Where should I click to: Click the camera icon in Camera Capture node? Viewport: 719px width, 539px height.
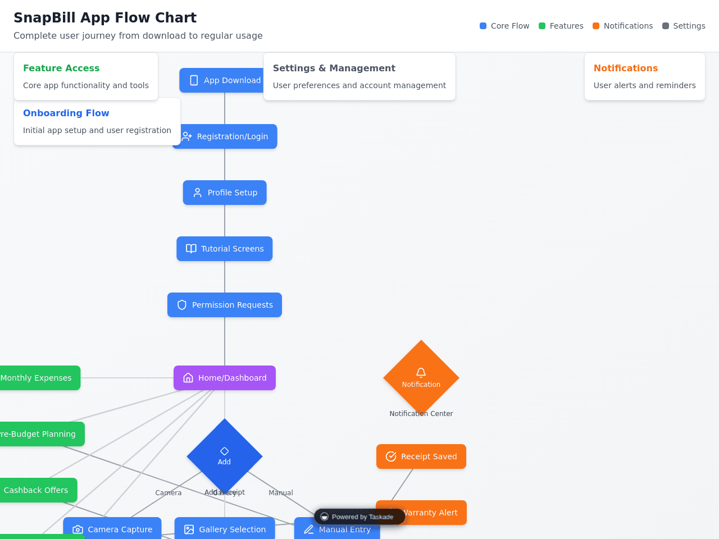[x=78, y=529]
